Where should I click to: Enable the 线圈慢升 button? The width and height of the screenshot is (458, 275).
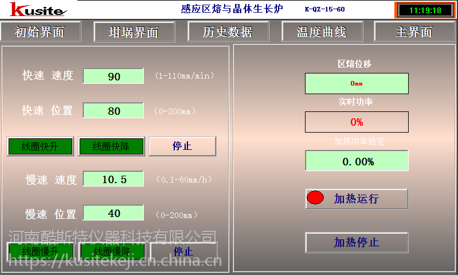(40, 251)
